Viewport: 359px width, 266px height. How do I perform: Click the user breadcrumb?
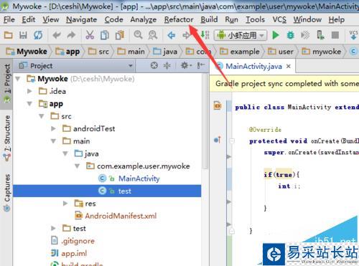(x=281, y=52)
